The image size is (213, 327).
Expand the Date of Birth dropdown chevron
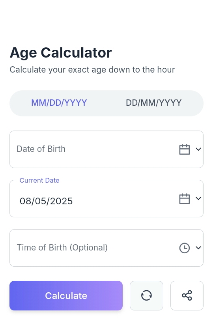pos(198,149)
